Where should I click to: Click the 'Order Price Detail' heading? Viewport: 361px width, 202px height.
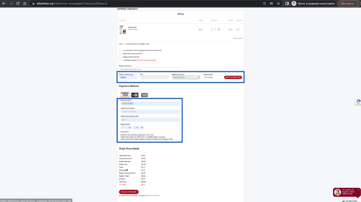(x=129, y=149)
